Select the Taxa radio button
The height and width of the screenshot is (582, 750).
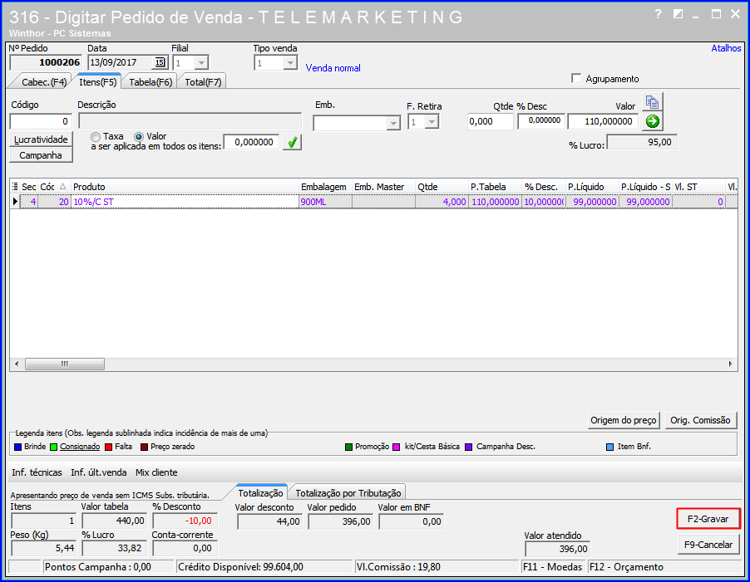tap(96, 137)
